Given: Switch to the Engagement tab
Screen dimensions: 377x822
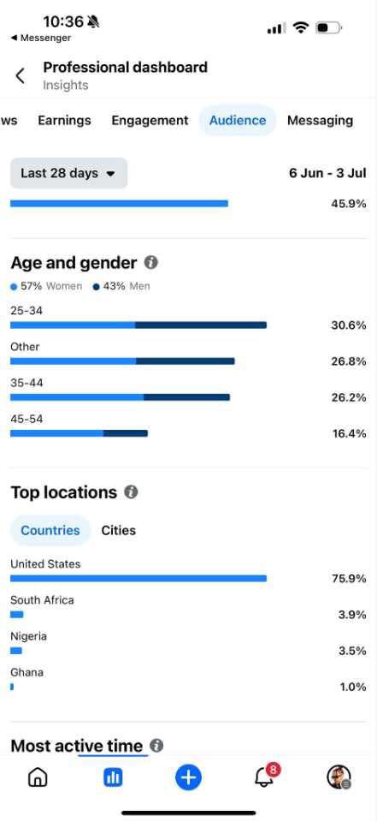Looking at the screenshot, I should click(x=150, y=120).
